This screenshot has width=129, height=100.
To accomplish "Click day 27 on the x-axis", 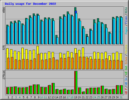I will click(x=106, y=97).
